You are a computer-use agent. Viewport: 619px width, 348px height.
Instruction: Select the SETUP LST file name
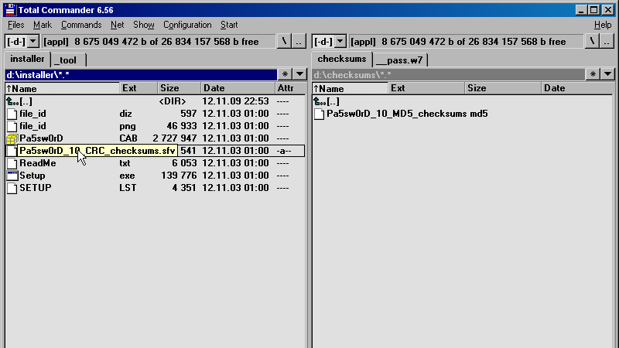[x=36, y=187]
